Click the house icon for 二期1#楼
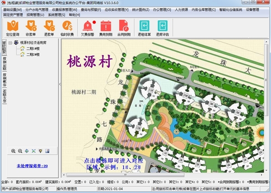Viewport: 271px width, 193px height. (x=22, y=48)
